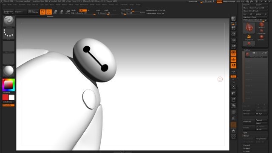Start Quick Sketch mode
Image resolution: width=272 pixels, height=153 pixels.
33,12
